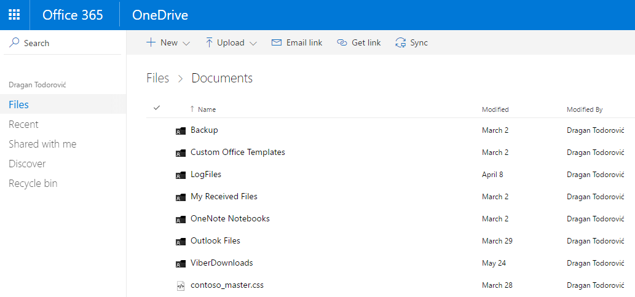Open the LogFiles folder name
This screenshot has width=635, height=297.
(x=206, y=174)
